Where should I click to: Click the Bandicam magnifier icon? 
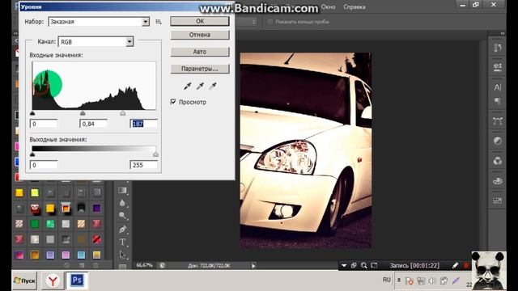coord(363,265)
